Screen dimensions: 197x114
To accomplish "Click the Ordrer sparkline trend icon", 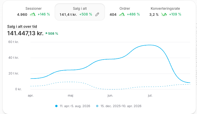I will [122, 14].
